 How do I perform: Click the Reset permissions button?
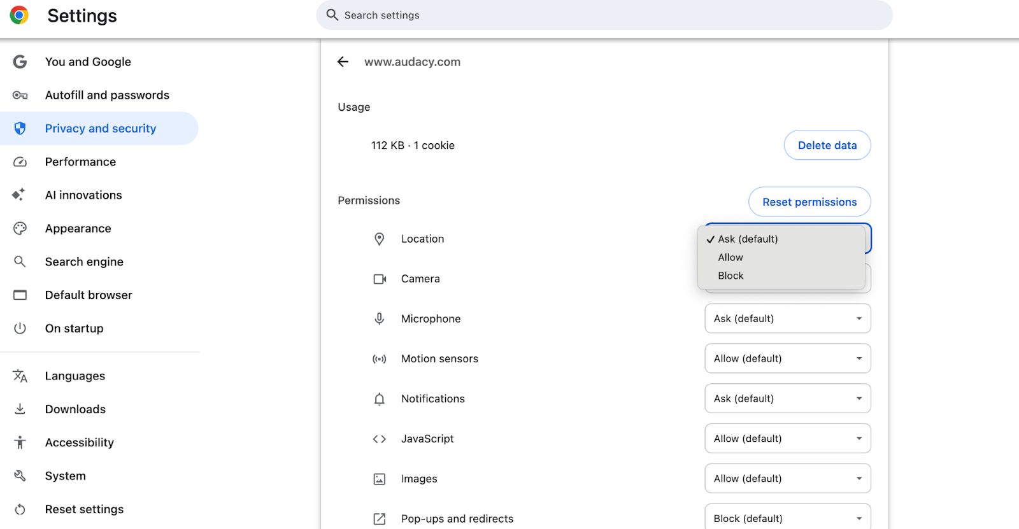(x=809, y=202)
